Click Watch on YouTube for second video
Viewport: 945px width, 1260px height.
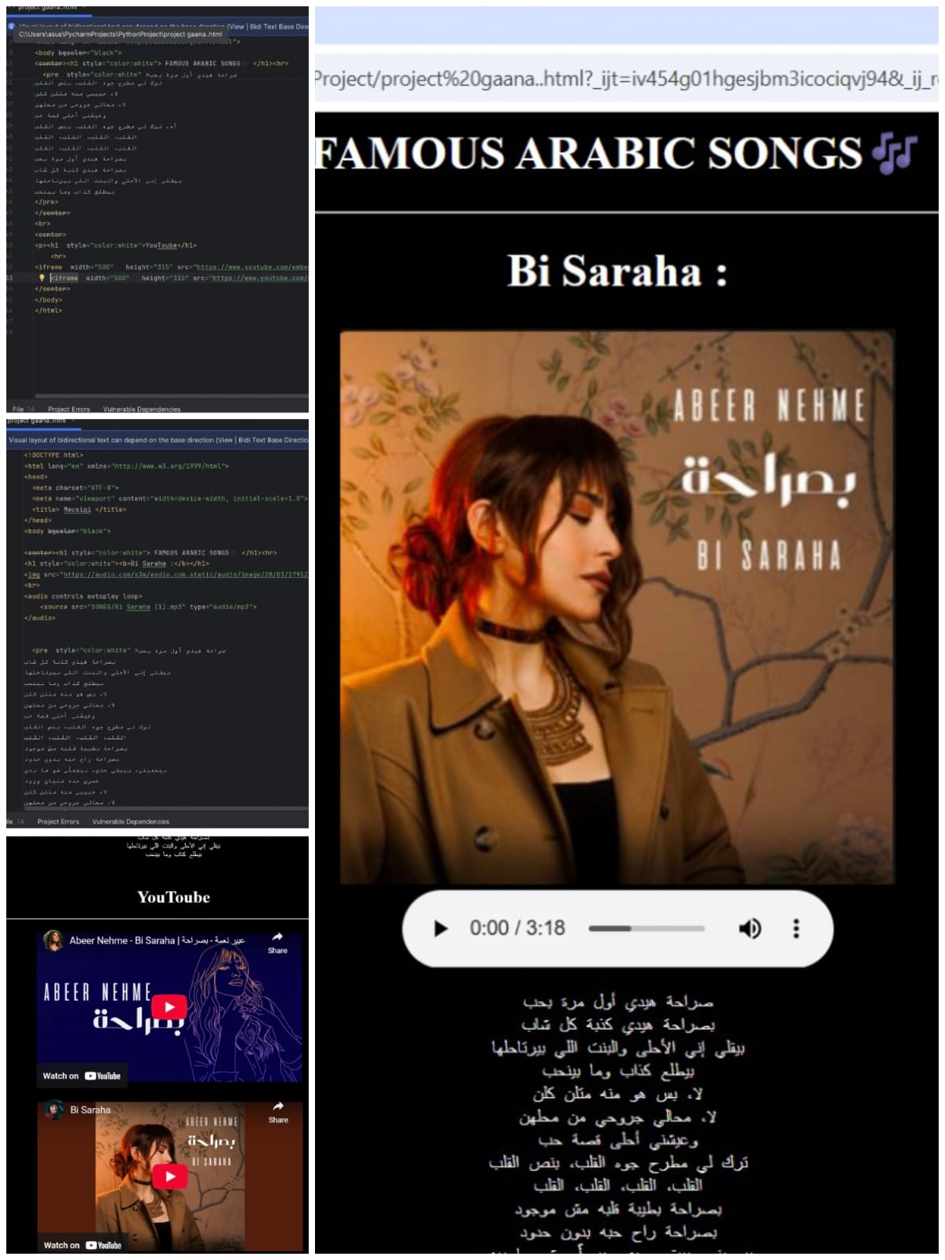pyautogui.click(x=82, y=1245)
